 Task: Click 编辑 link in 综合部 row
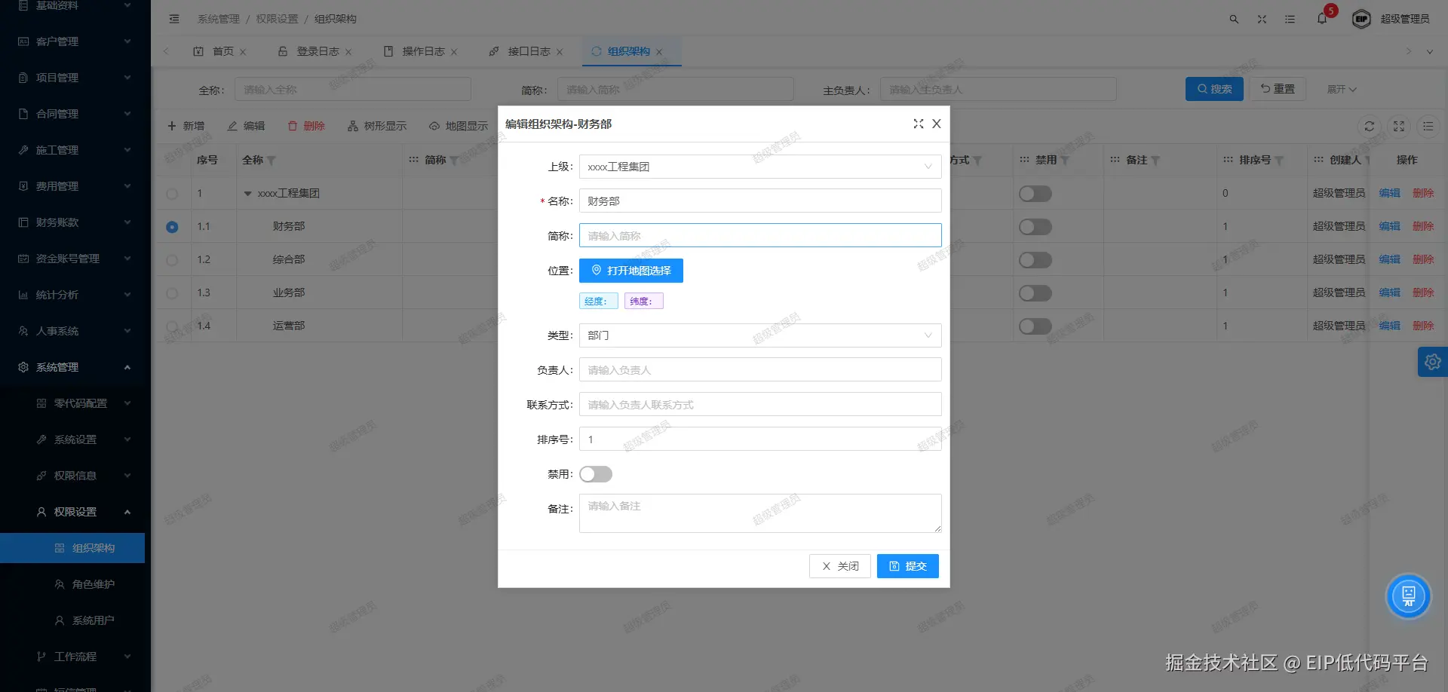tap(1389, 259)
